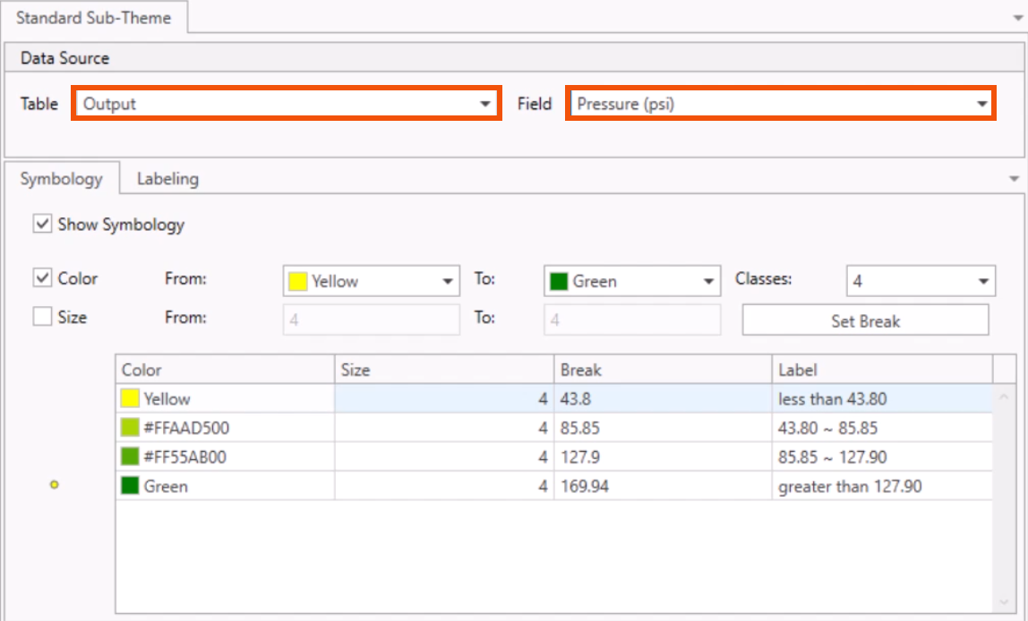Click the #FF55AB00 color swatch in table

coord(130,457)
